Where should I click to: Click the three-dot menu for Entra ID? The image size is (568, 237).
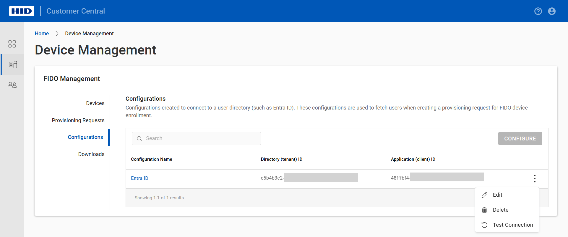[535, 179]
